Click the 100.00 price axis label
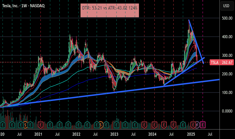The height and width of the screenshot is (139, 235). 227,92
